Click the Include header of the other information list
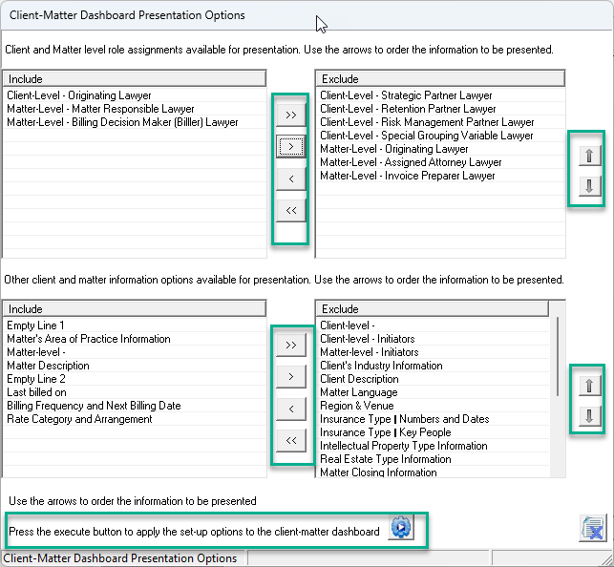Screen dimensions: 614x567 [135, 309]
